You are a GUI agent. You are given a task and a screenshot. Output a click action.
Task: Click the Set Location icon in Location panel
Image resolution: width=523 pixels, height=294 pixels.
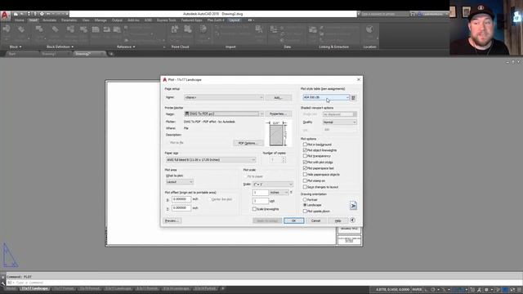[369, 29]
